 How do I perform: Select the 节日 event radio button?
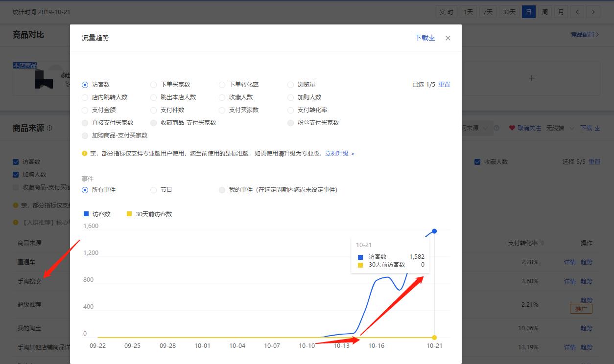tap(153, 189)
